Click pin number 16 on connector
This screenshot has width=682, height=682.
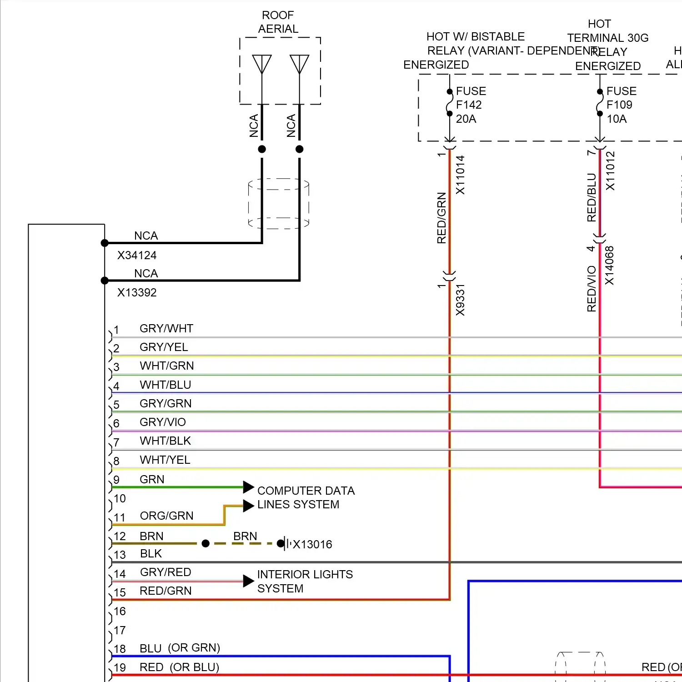pyautogui.click(x=120, y=611)
